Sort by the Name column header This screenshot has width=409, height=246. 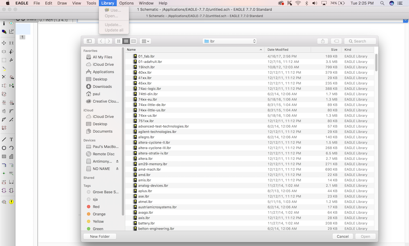tap(195, 49)
